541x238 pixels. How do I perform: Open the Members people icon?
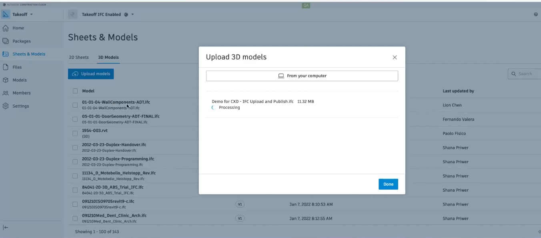coord(6,93)
